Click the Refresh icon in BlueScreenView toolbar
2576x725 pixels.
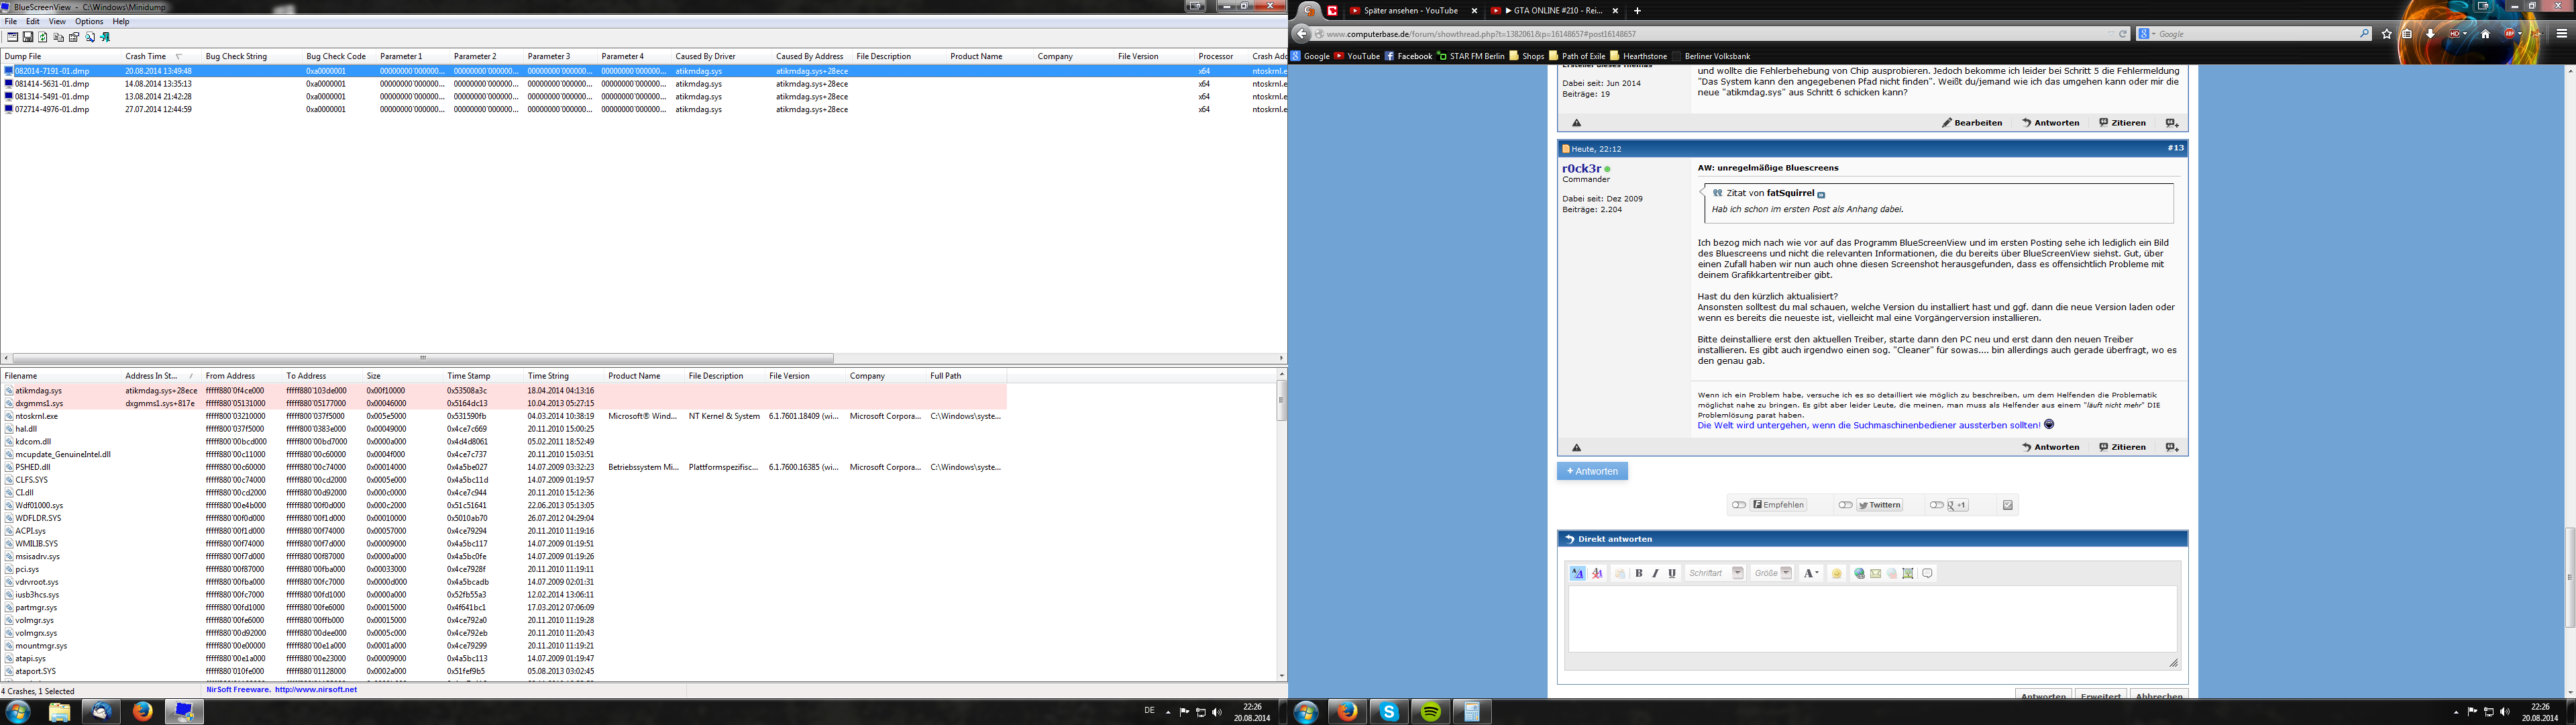[x=43, y=37]
